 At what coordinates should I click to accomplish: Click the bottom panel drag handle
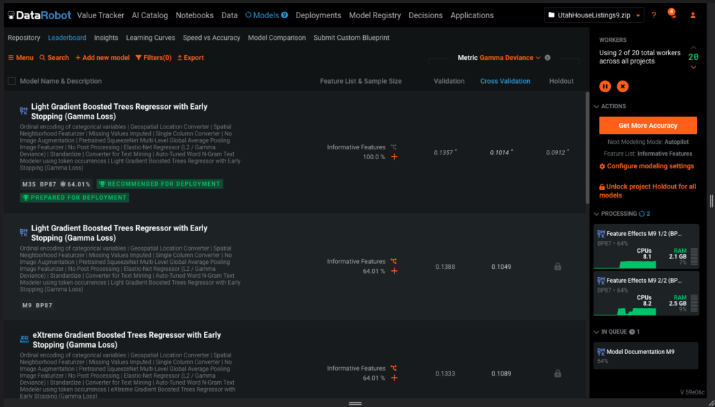[355, 404]
